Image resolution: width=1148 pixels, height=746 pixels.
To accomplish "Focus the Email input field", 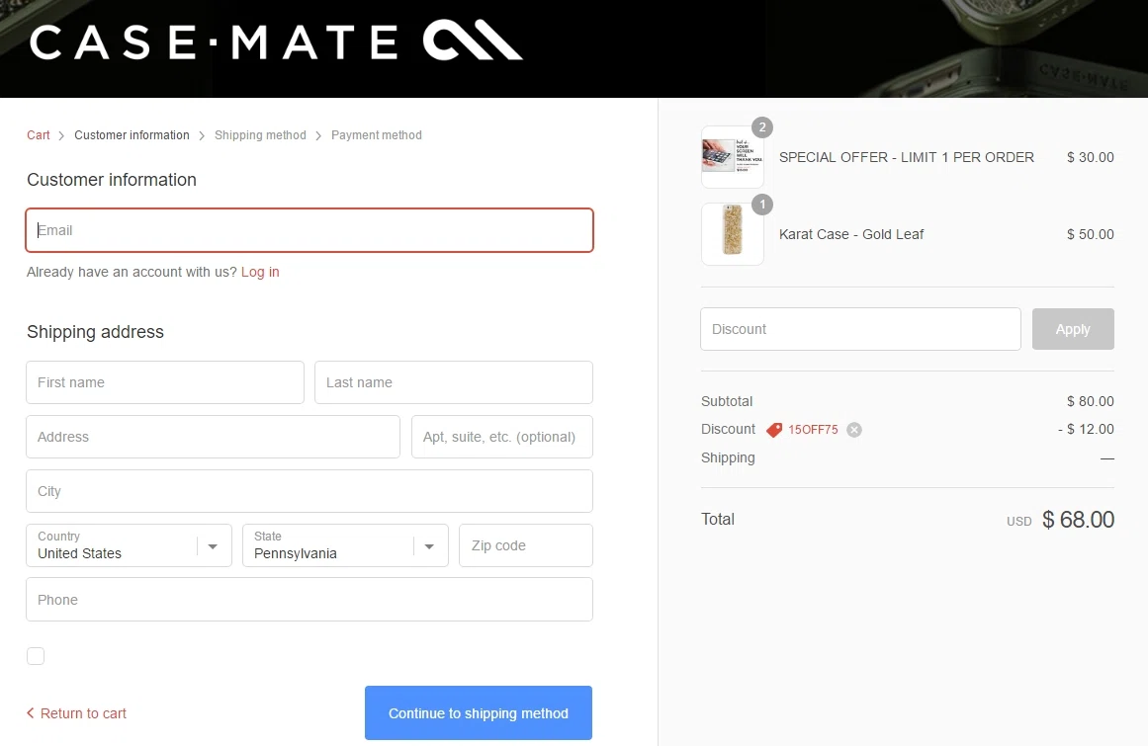I will click(309, 230).
